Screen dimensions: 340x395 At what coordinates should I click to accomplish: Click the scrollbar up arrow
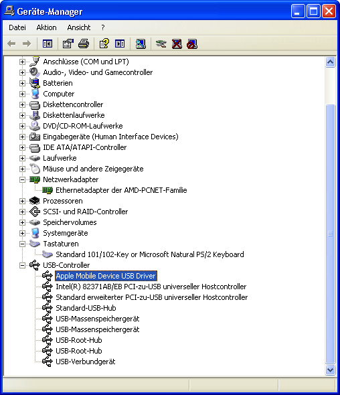click(330, 62)
